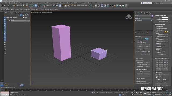Expand the Soft Selection rollout
The height and width of the screenshot is (96, 172).
pyautogui.click(x=140, y=58)
